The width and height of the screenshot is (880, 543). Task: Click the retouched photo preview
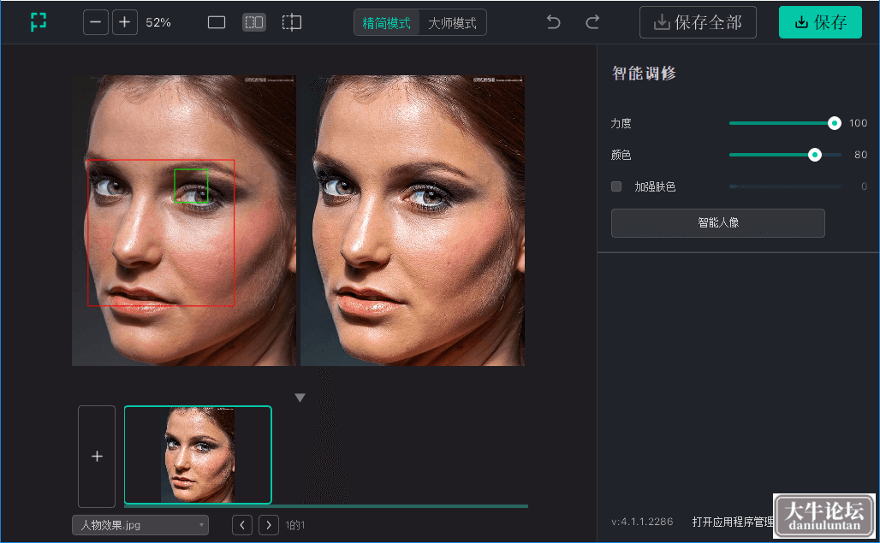pyautogui.click(x=413, y=221)
